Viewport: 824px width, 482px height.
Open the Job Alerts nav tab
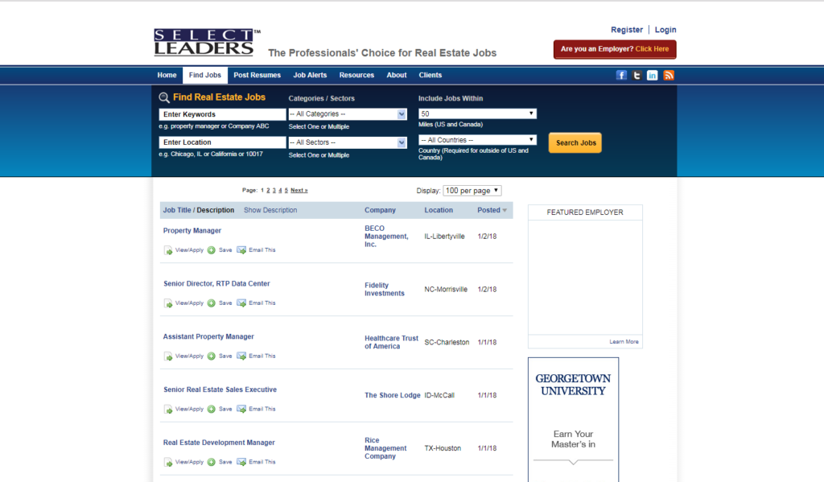(310, 75)
